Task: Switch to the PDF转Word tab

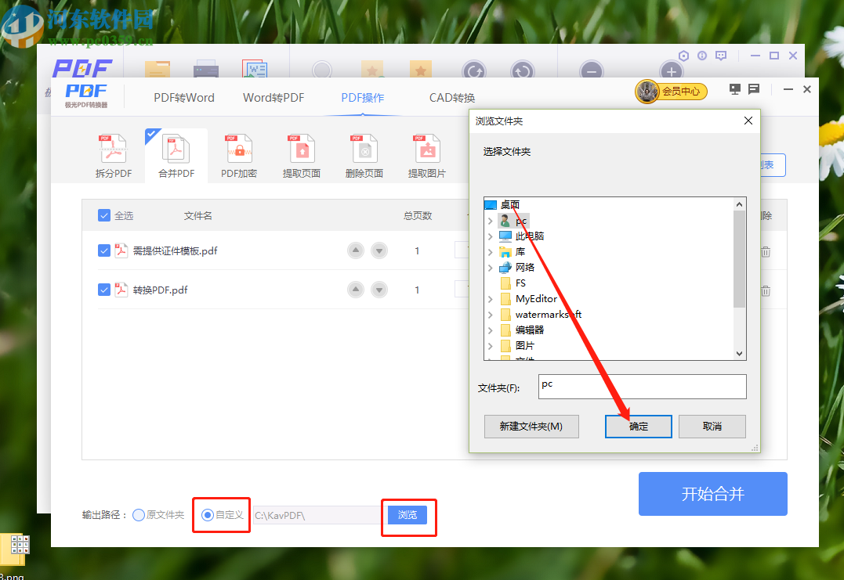Action: click(185, 97)
